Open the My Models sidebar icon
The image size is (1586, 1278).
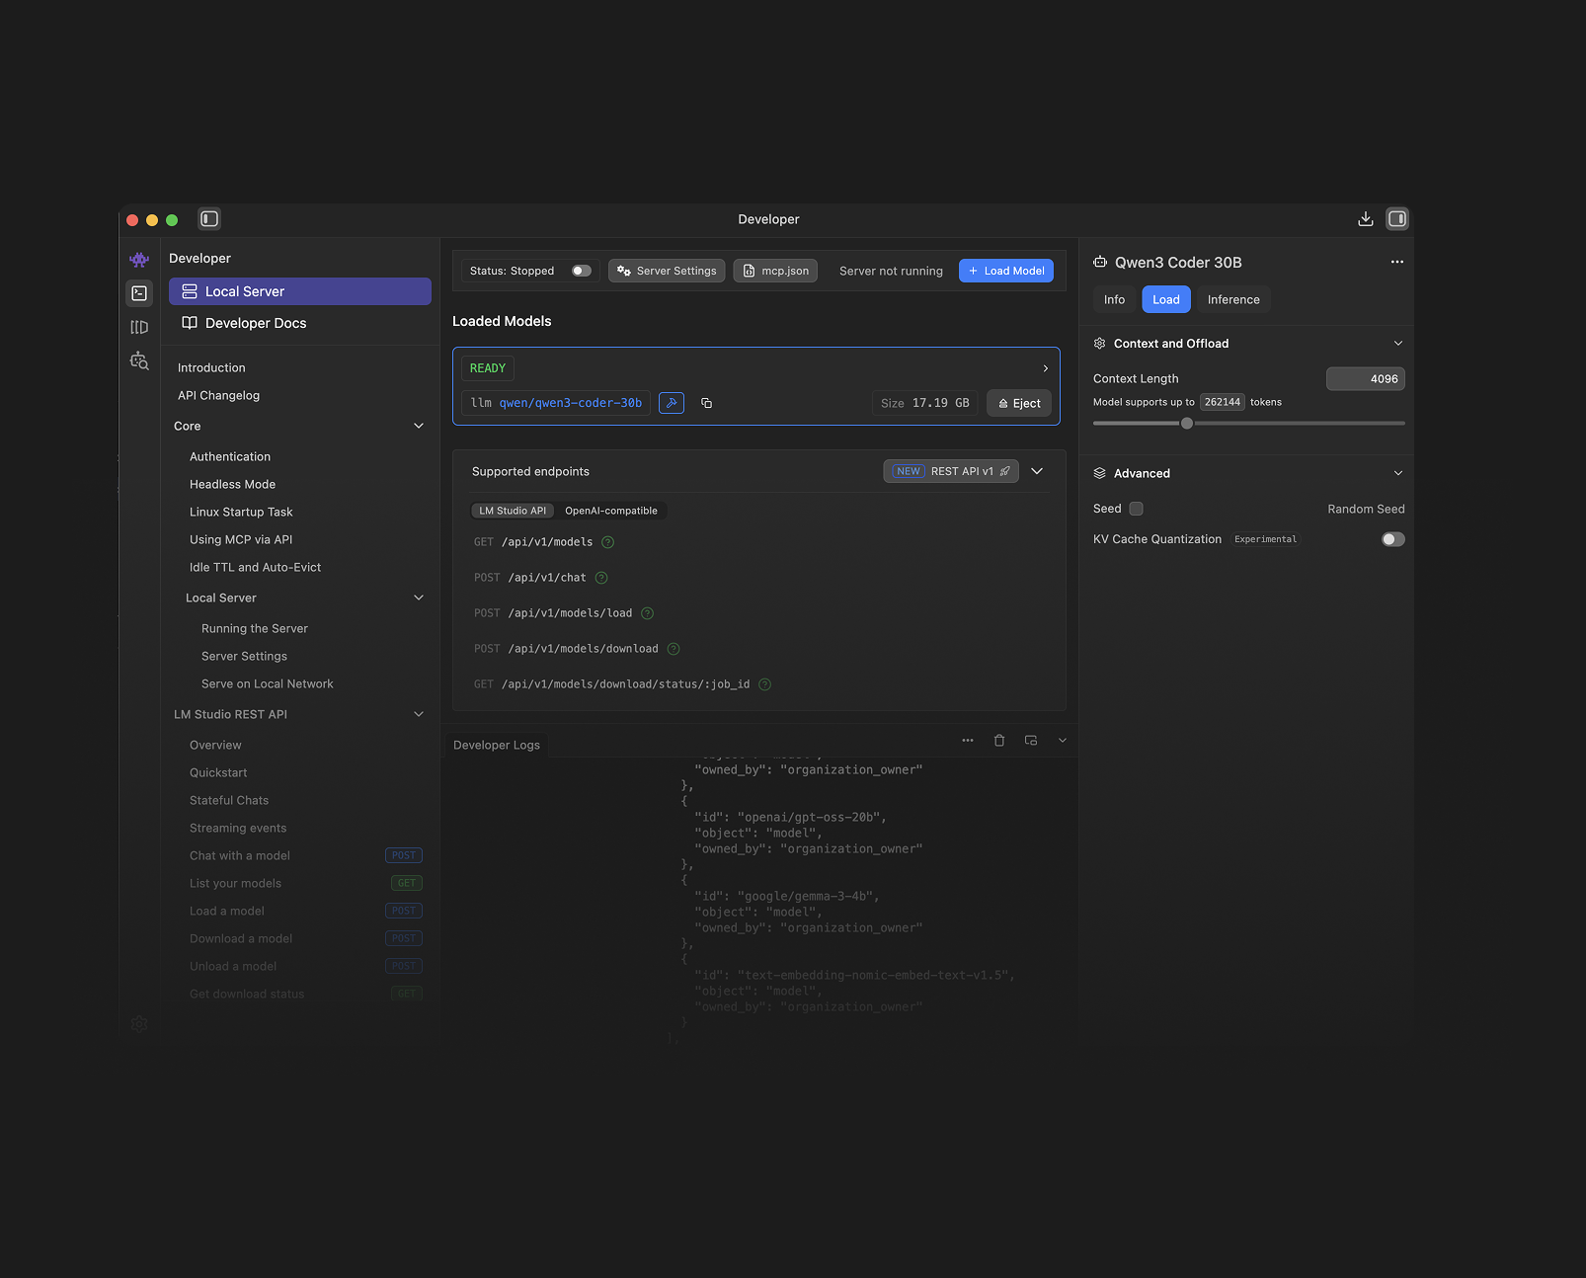click(138, 326)
